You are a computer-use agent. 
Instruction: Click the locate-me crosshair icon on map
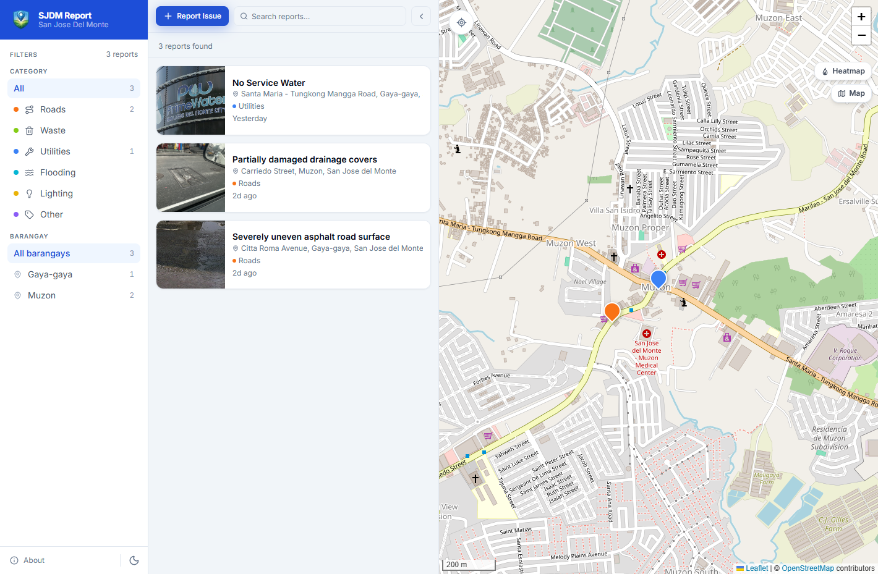coord(461,23)
